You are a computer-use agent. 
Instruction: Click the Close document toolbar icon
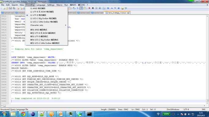point(18,8)
